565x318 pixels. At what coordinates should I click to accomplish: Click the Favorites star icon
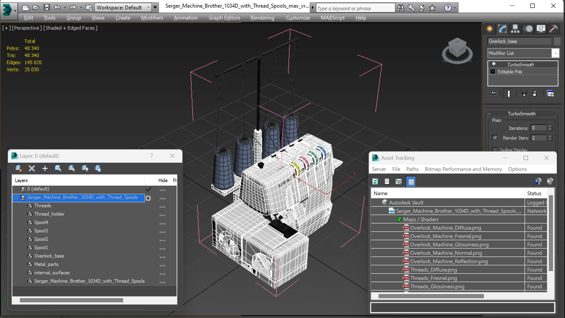pos(432,8)
